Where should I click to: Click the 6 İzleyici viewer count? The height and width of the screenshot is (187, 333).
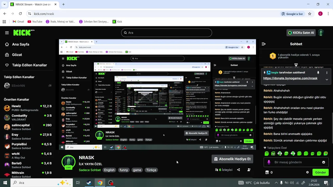(224, 170)
